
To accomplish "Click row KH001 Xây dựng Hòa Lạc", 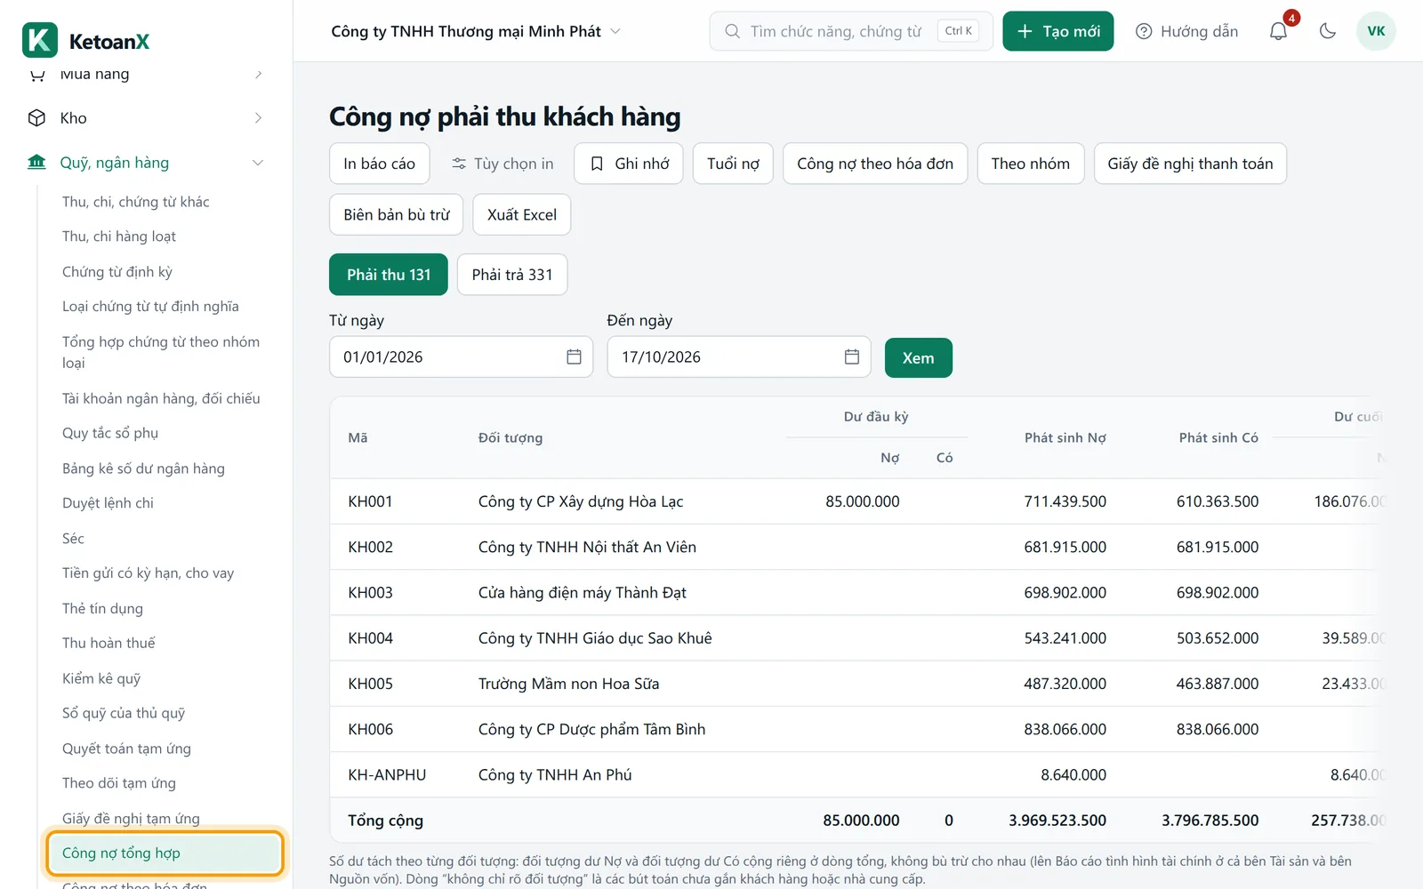I will (858, 501).
